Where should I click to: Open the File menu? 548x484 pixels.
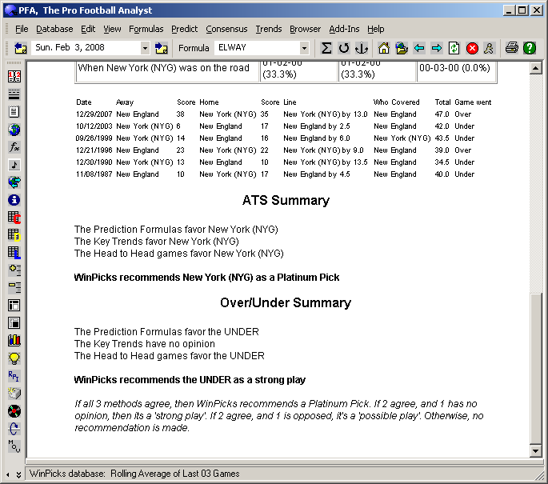tap(22, 29)
